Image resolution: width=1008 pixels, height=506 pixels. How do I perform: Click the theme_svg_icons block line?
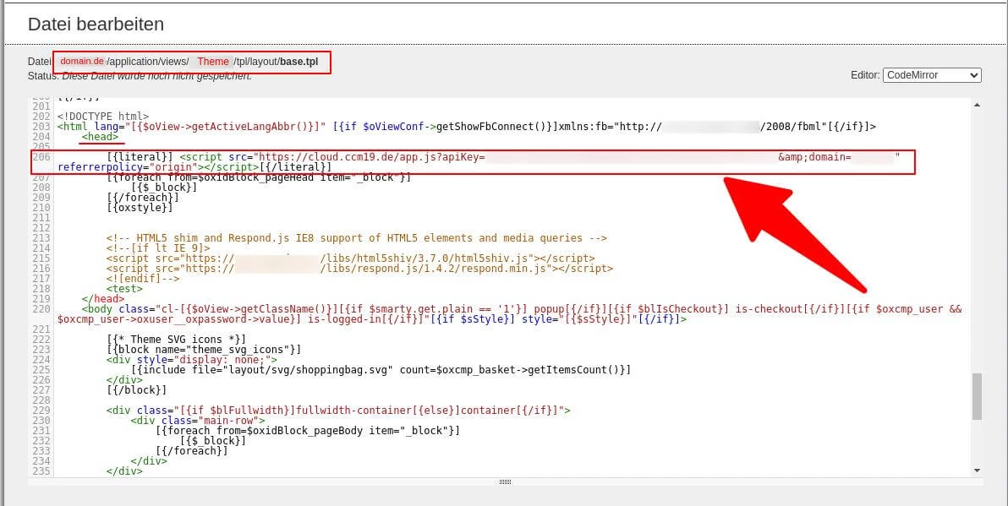[204, 350]
